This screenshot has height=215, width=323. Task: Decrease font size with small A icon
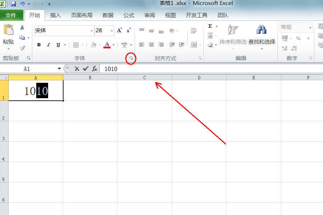coord(128,30)
